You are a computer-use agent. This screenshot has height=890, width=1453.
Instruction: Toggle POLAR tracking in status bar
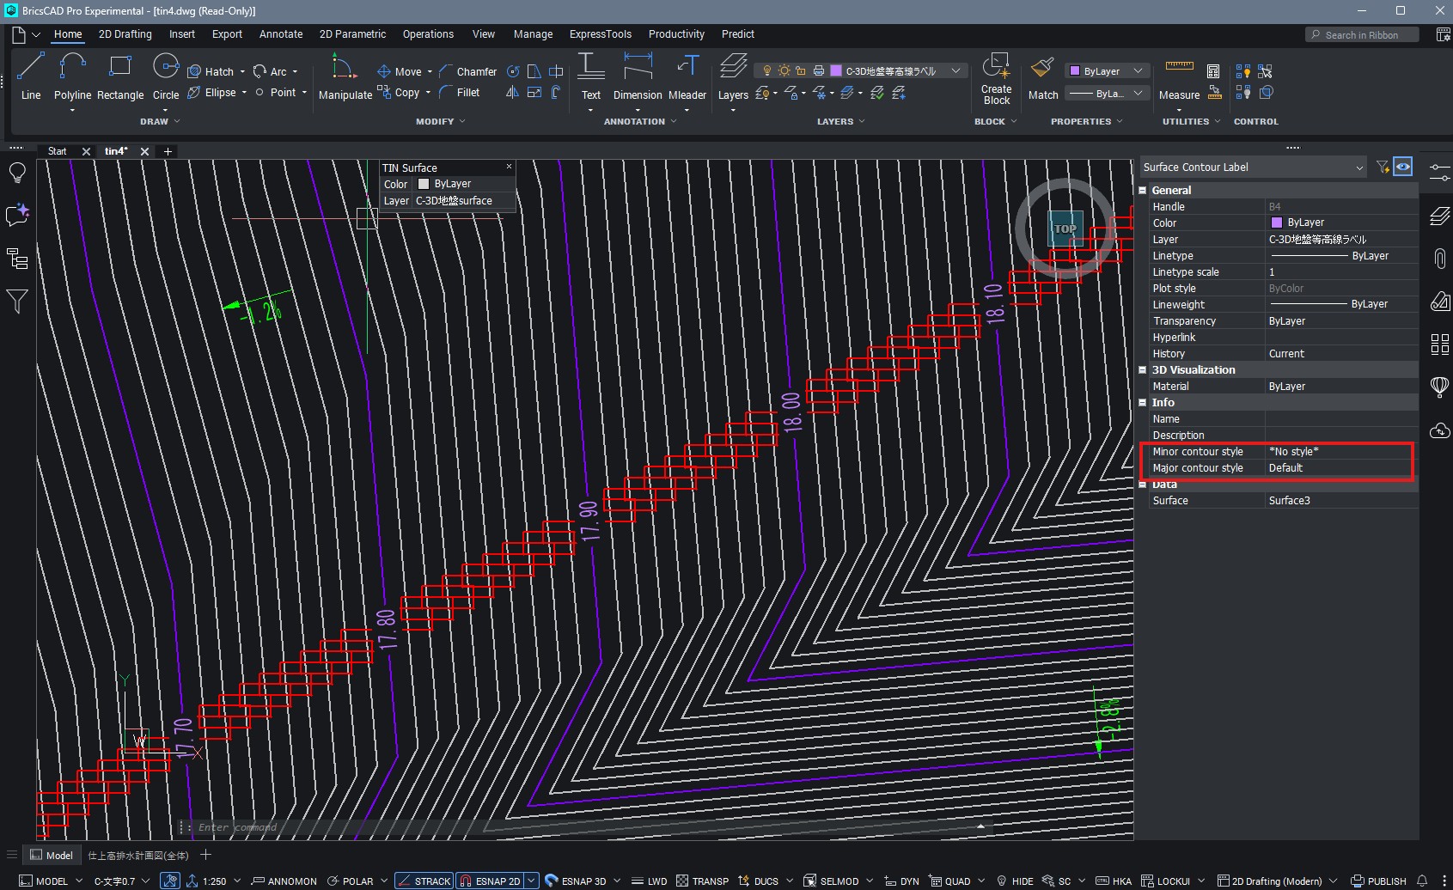pos(350,881)
